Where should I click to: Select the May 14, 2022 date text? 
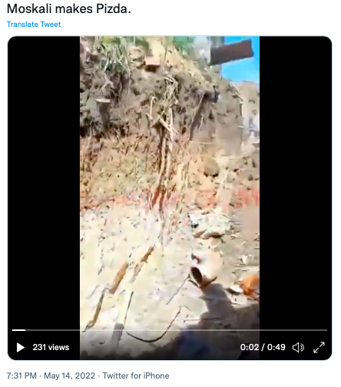69,375
